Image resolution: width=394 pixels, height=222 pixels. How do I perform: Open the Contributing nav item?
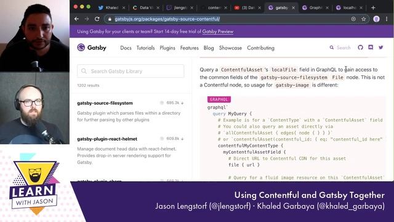(x=260, y=48)
